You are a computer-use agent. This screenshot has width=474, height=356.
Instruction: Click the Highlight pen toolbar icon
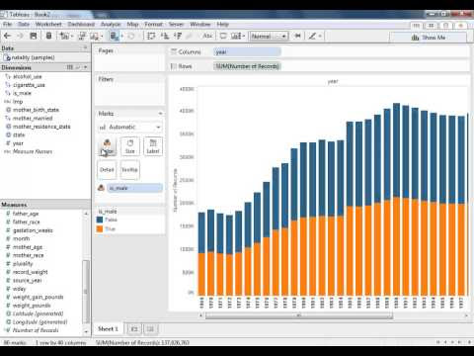(312, 36)
